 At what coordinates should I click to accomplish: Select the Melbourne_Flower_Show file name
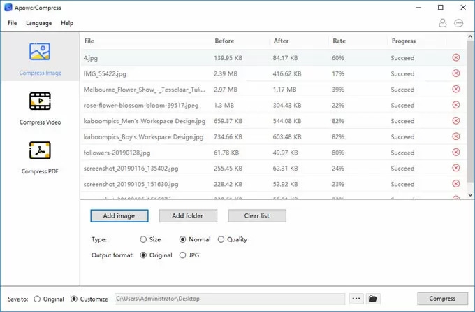click(x=144, y=90)
